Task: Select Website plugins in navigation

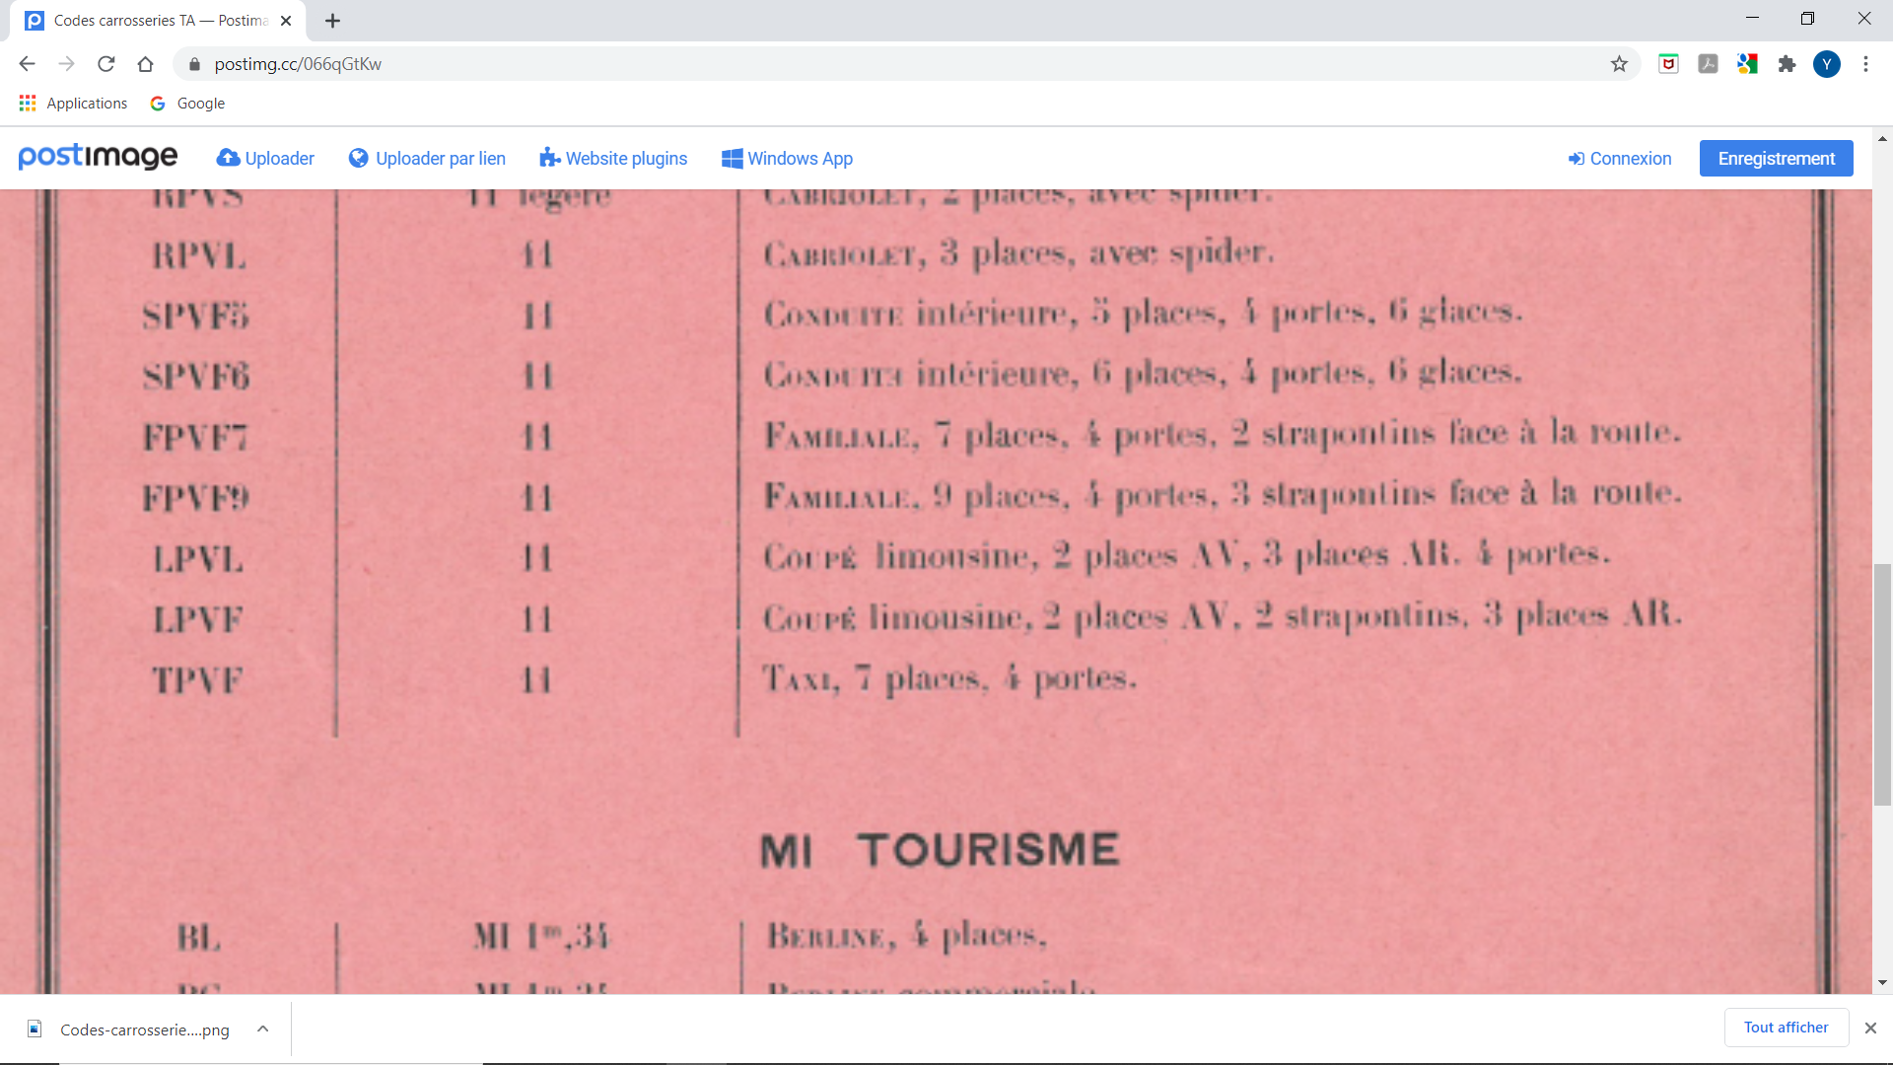Action: [x=613, y=159]
